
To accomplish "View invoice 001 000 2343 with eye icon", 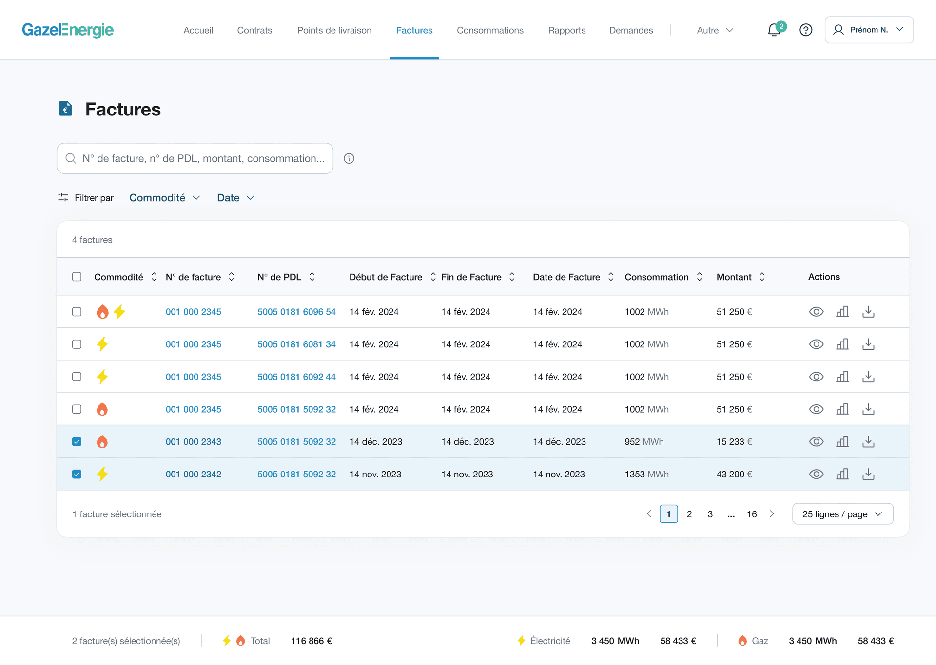I will click(x=816, y=442).
